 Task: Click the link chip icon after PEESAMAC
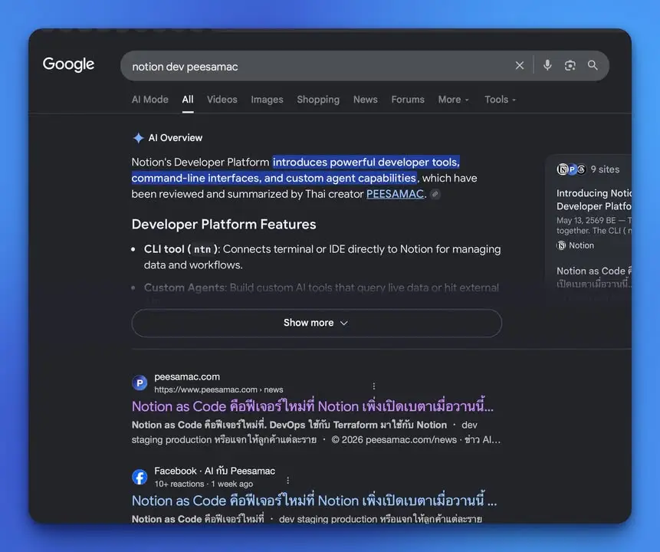point(435,194)
